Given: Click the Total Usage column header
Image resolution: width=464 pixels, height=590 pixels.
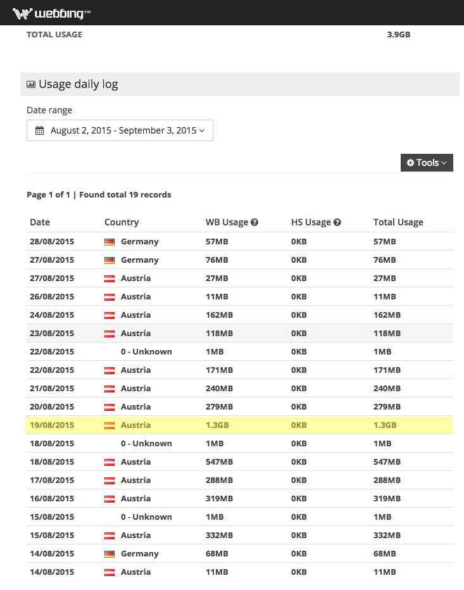Looking at the screenshot, I should pyautogui.click(x=398, y=222).
